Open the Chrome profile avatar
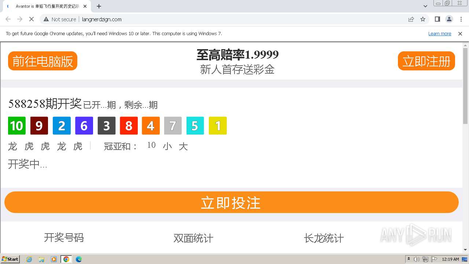 pyautogui.click(x=449, y=19)
